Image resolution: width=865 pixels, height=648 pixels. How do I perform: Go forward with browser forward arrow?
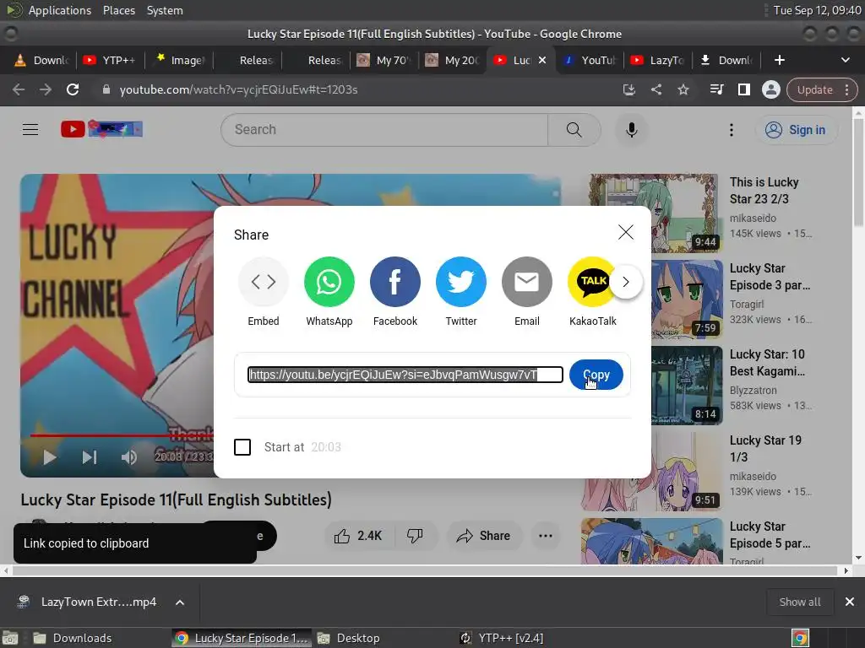click(46, 89)
